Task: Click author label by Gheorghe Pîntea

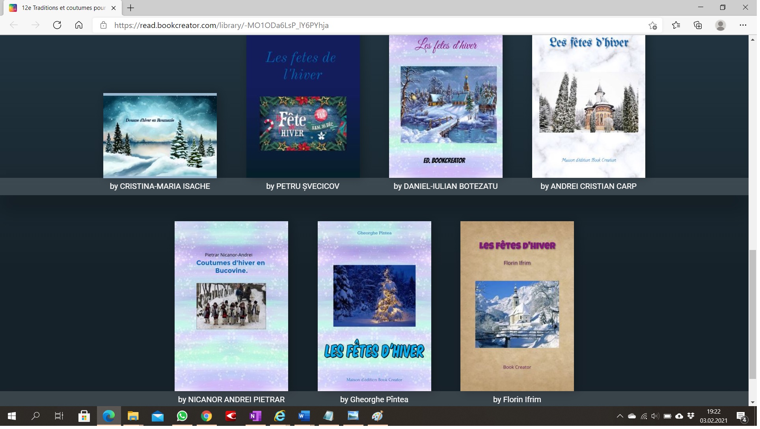Action: 374,399
